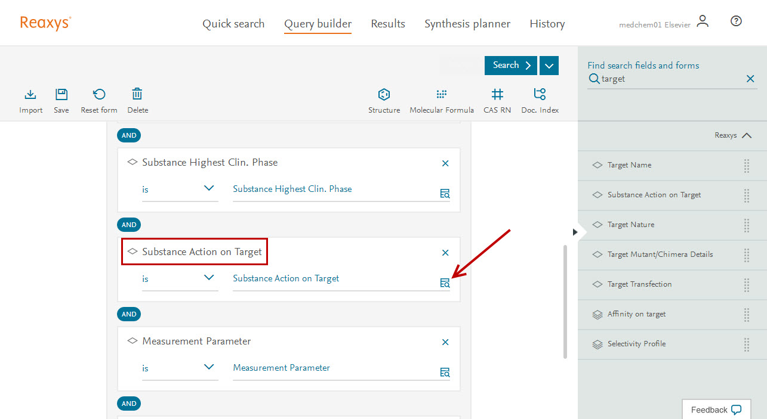Screen dimensions: 767x419
Task: Add the CAS RN field
Action: 497,95
